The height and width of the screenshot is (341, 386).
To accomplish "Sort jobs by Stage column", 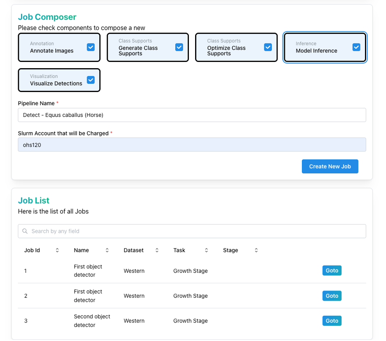I will (x=256, y=250).
